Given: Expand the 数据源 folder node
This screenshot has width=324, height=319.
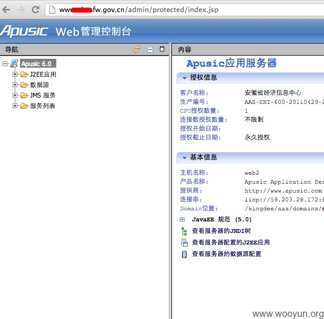Looking at the screenshot, I should click(15, 84).
